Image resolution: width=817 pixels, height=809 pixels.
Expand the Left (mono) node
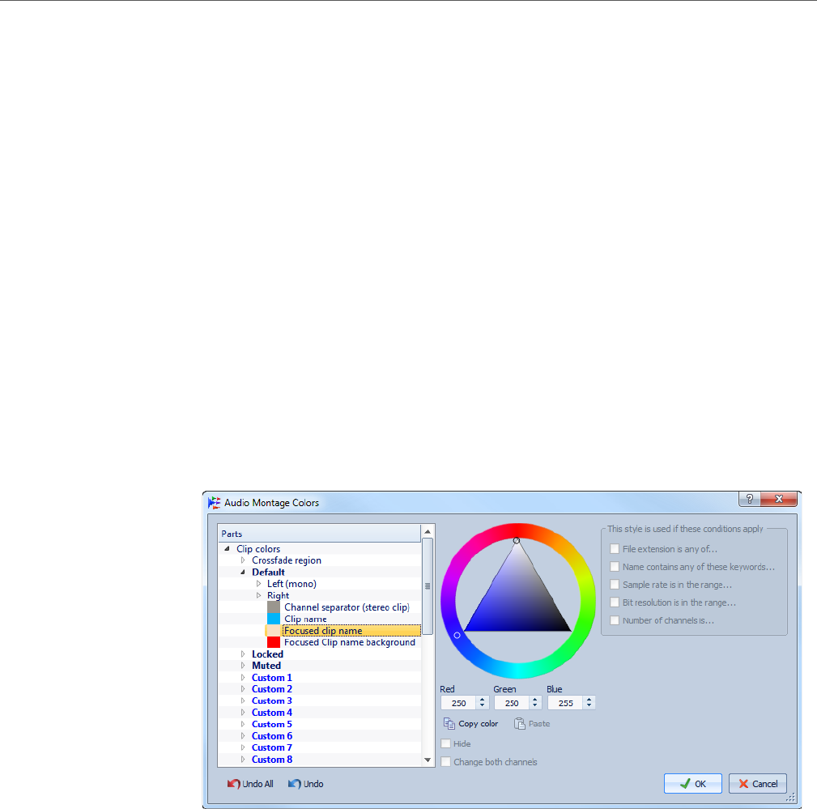tap(258, 584)
